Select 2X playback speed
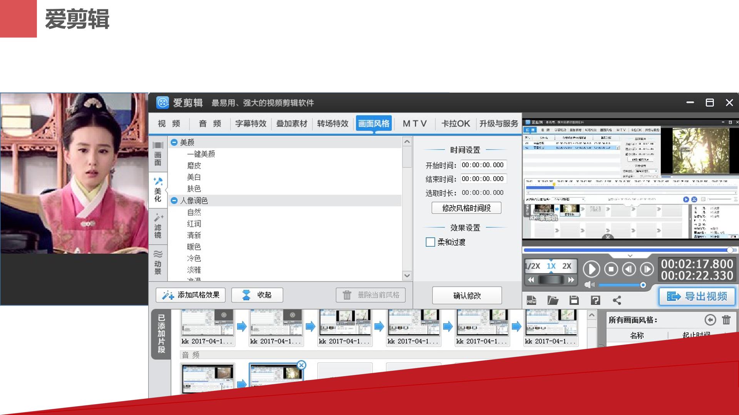Screen dimensions: 739x415 tap(567, 266)
